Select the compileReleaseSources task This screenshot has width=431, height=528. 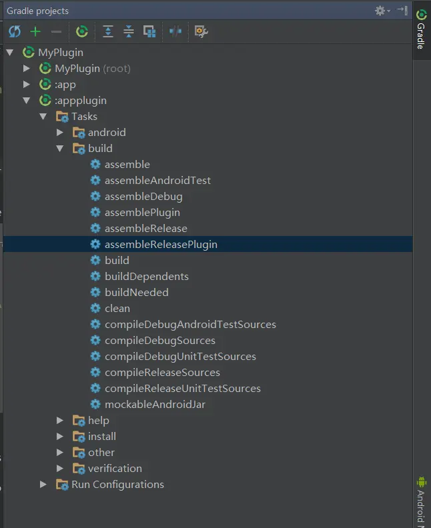click(x=162, y=373)
